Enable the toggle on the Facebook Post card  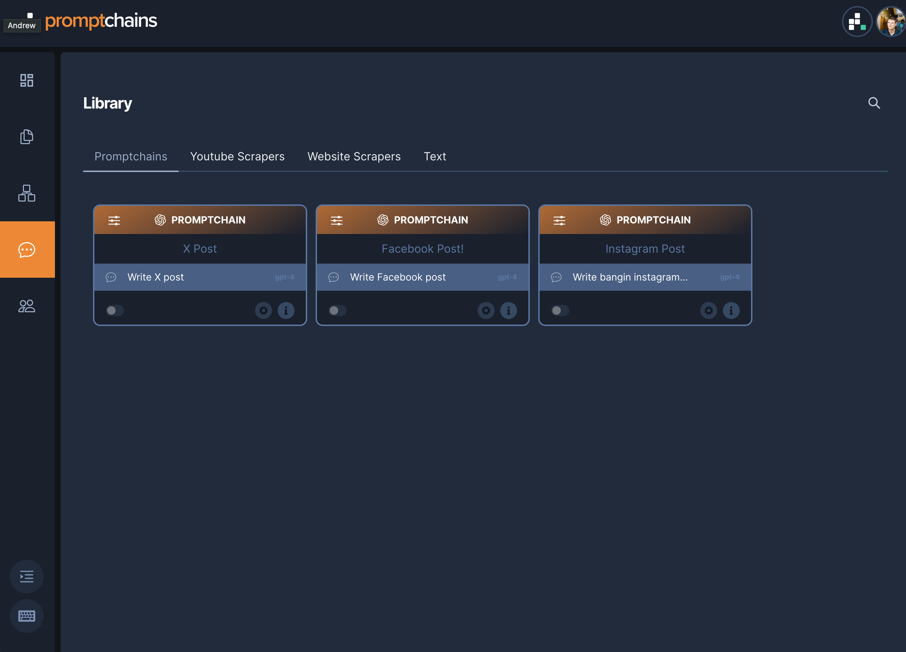pyautogui.click(x=337, y=310)
